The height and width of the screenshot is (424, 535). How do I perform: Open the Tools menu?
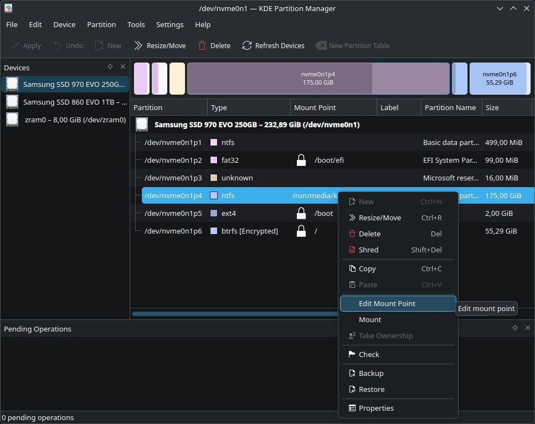[136, 24]
